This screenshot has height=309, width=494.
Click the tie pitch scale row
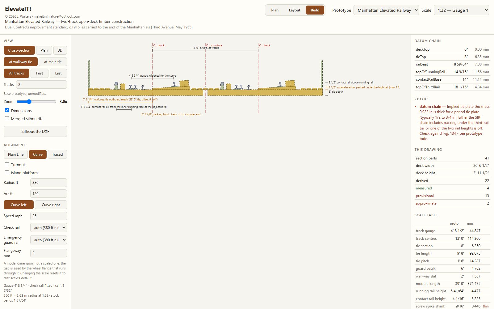[x=452, y=261]
